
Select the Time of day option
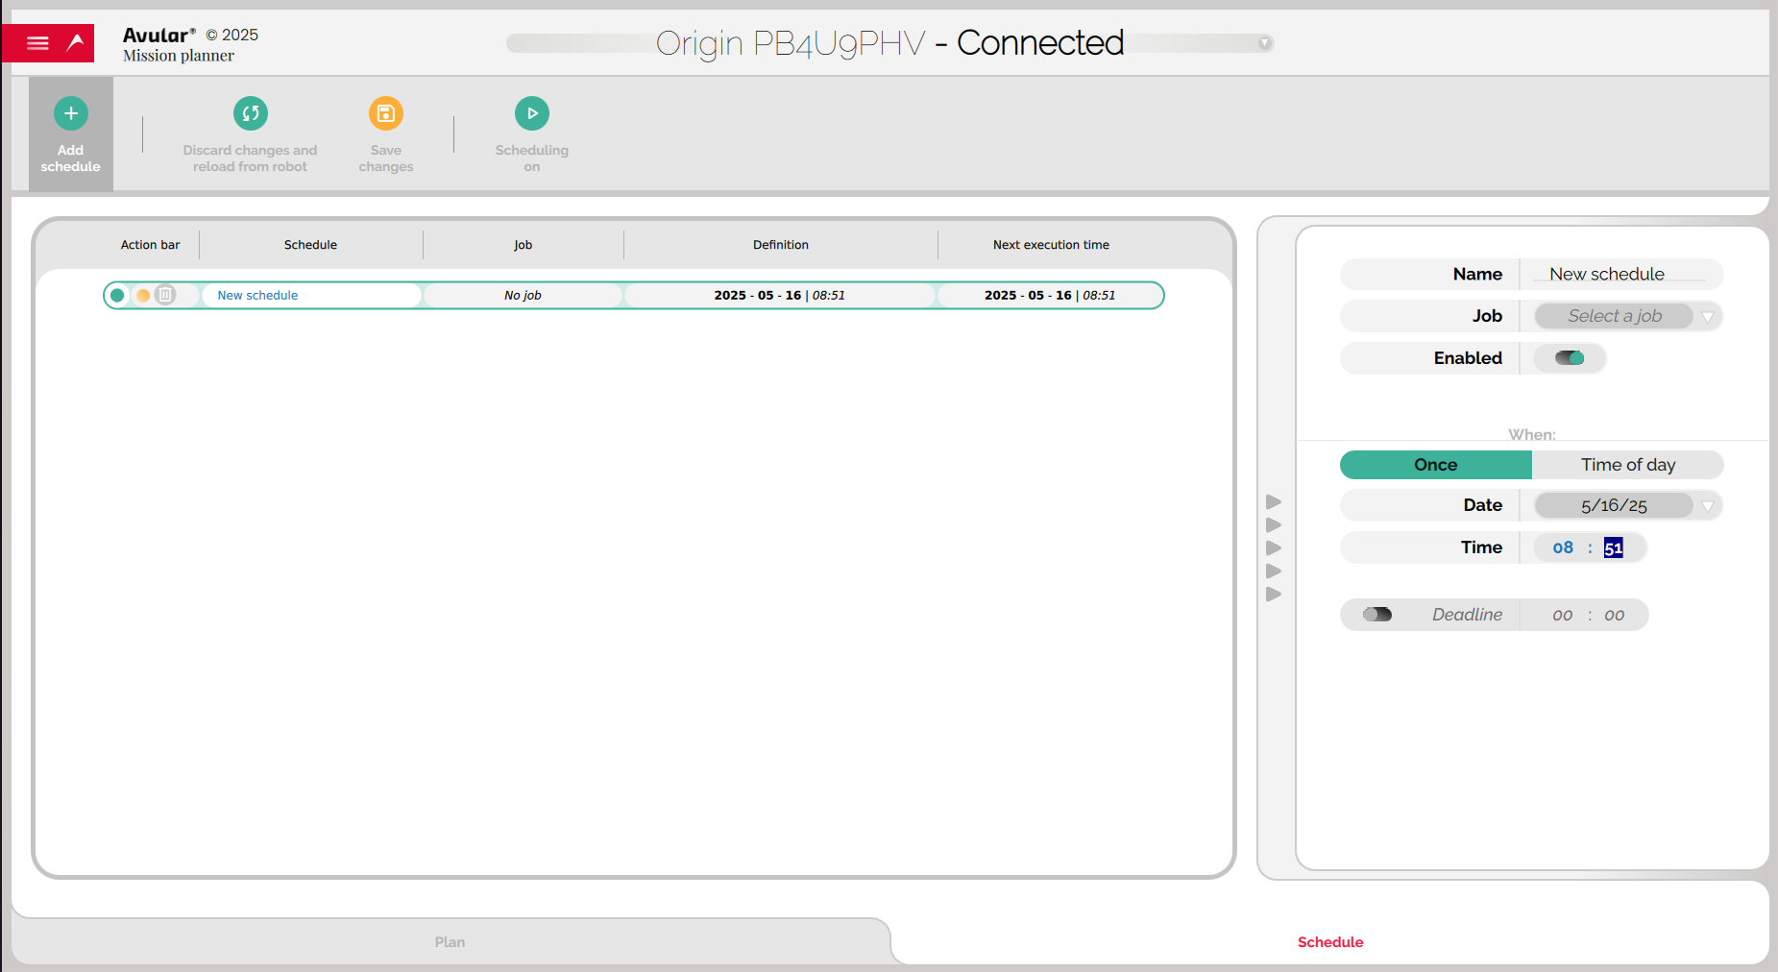(1627, 465)
